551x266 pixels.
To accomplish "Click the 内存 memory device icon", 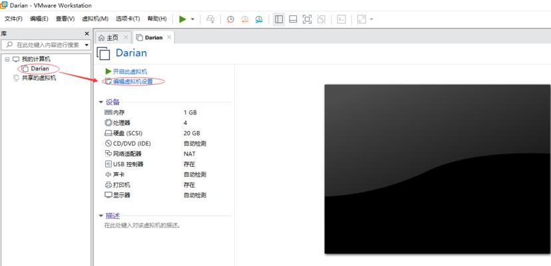I will 108,112.
